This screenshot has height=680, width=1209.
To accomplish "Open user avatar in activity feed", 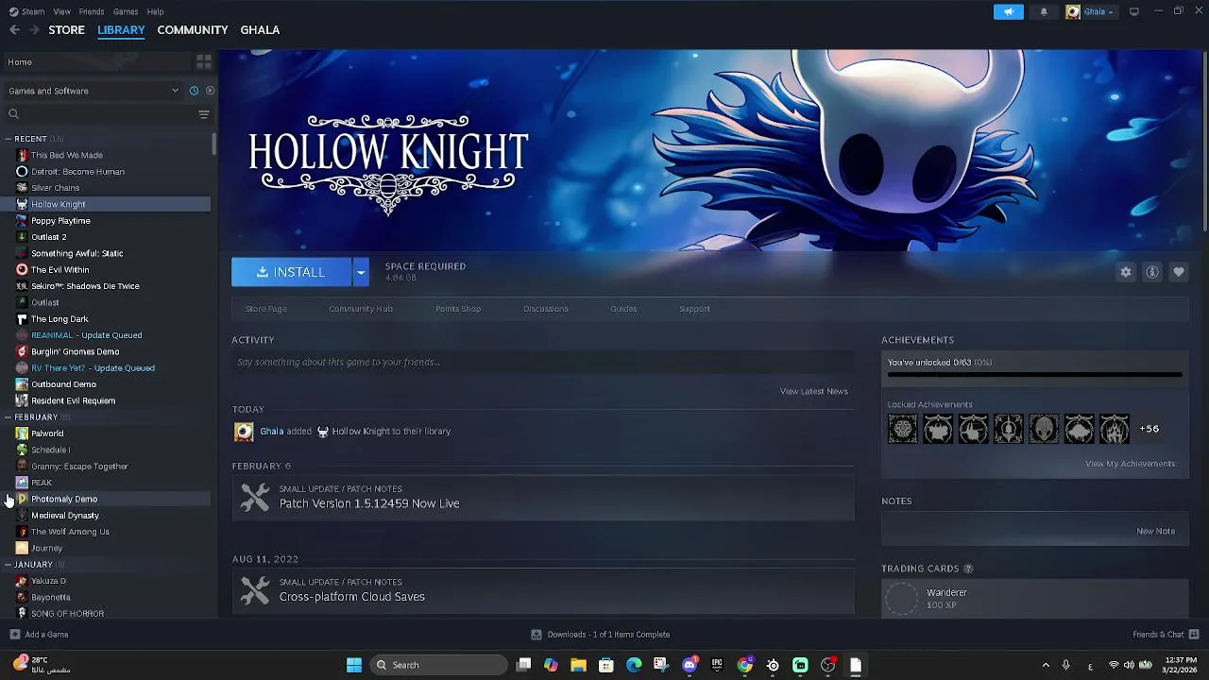I will [x=244, y=432].
